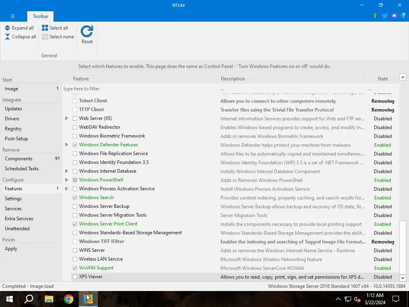Screen dimensions: 409x307
Task: Expand the Windows Internal Database node
Action: [67, 171]
